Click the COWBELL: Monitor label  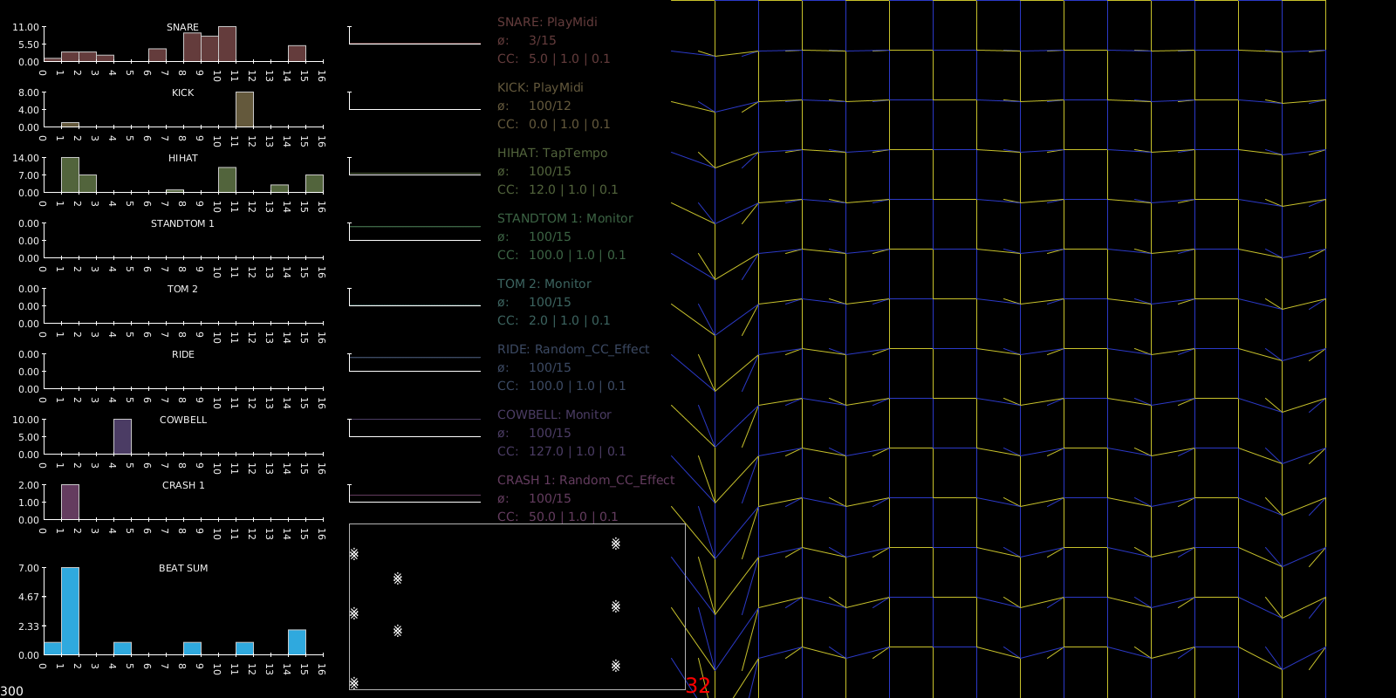point(554,414)
